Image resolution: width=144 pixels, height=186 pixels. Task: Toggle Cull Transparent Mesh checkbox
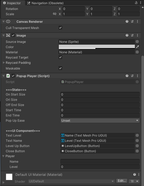coord(60,28)
